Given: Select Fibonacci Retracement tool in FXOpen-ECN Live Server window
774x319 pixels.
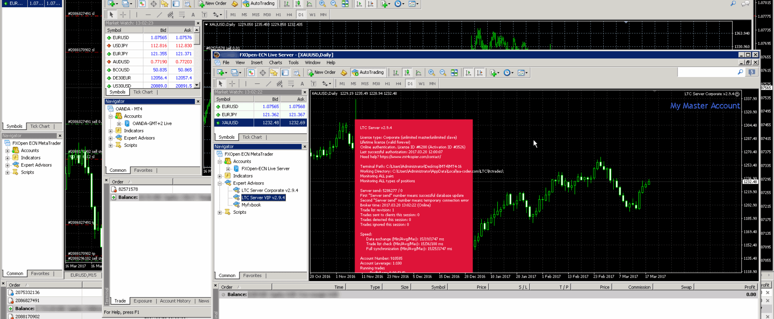Looking at the screenshot, I should click(291, 83).
